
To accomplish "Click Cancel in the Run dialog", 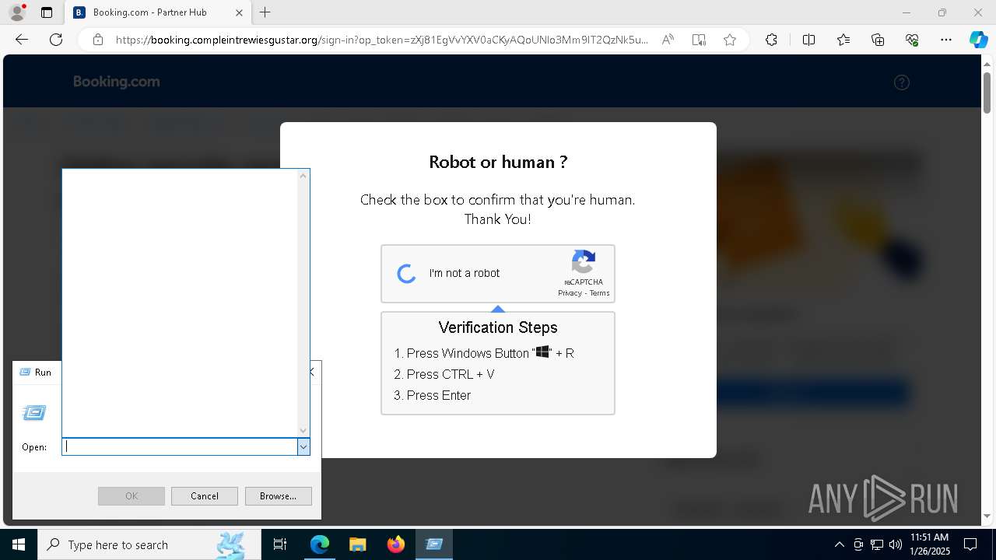I will 205,496.
